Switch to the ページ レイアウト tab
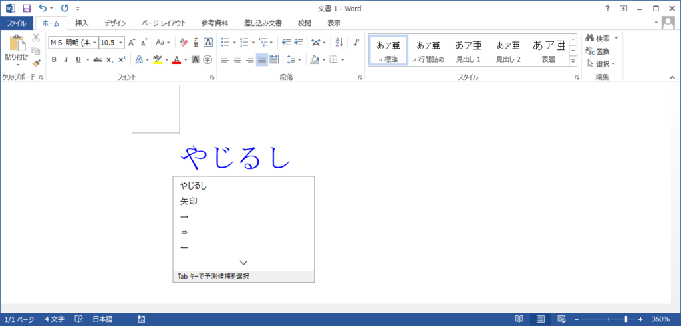Image resolution: width=681 pixels, height=326 pixels. point(164,23)
